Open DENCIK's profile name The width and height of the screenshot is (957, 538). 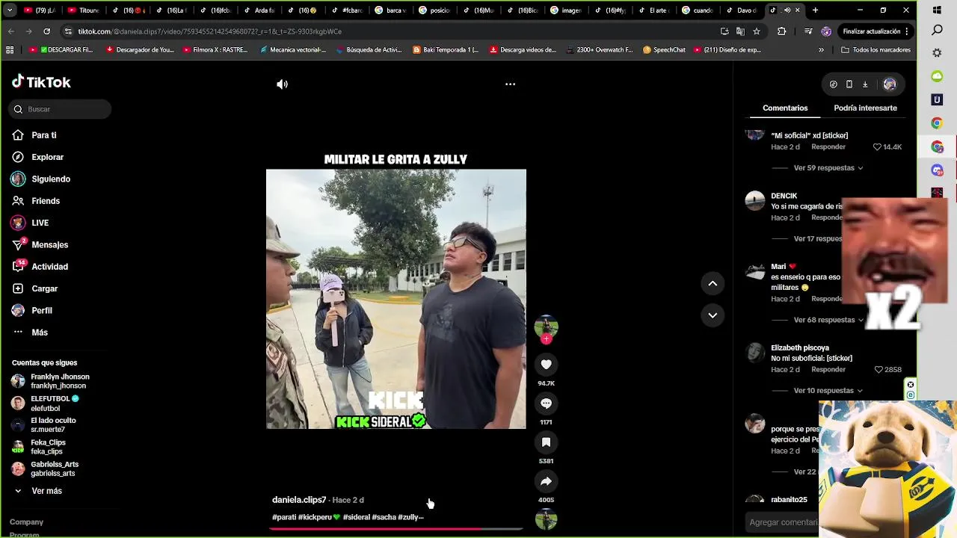[x=784, y=196]
